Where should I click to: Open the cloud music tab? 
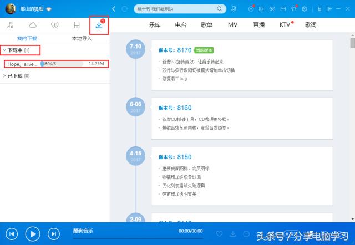tap(33, 25)
